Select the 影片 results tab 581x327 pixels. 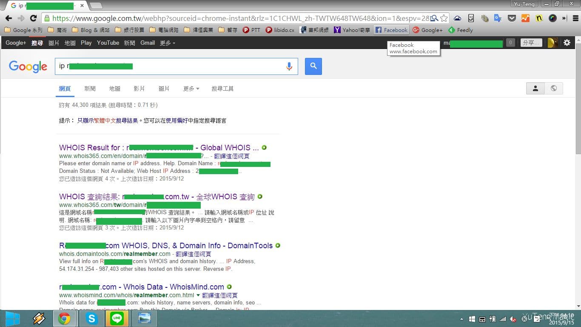click(x=139, y=89)
